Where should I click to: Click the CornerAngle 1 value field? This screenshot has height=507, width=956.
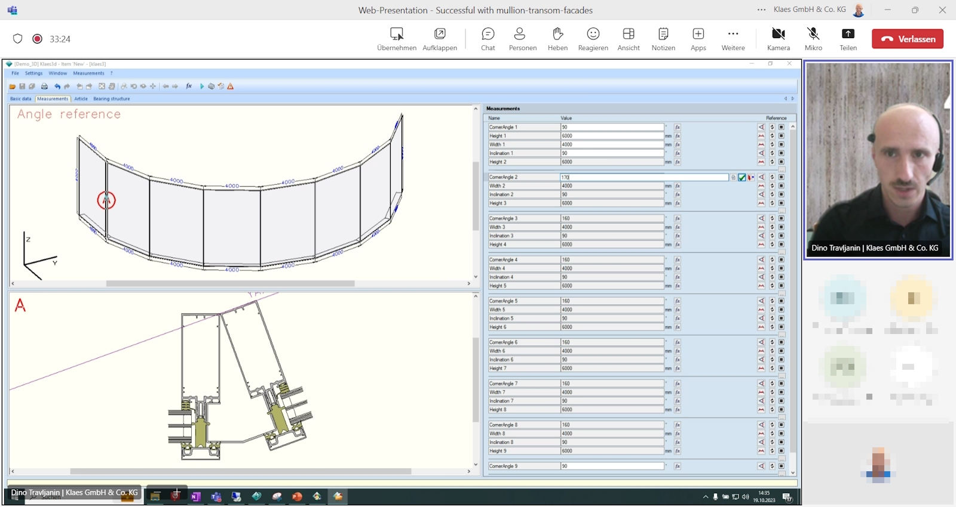pyautogui.click(x=612, y=127)
